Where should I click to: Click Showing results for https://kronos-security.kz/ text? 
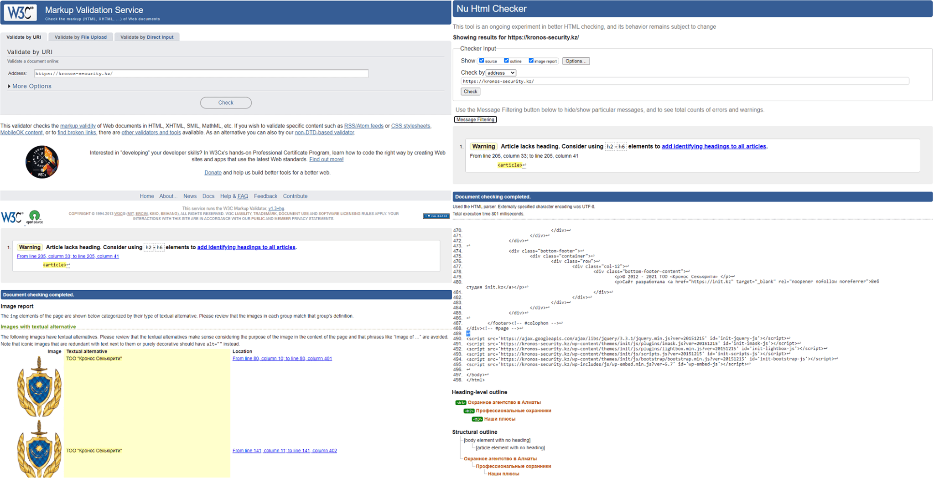click(x=516, y=38)
